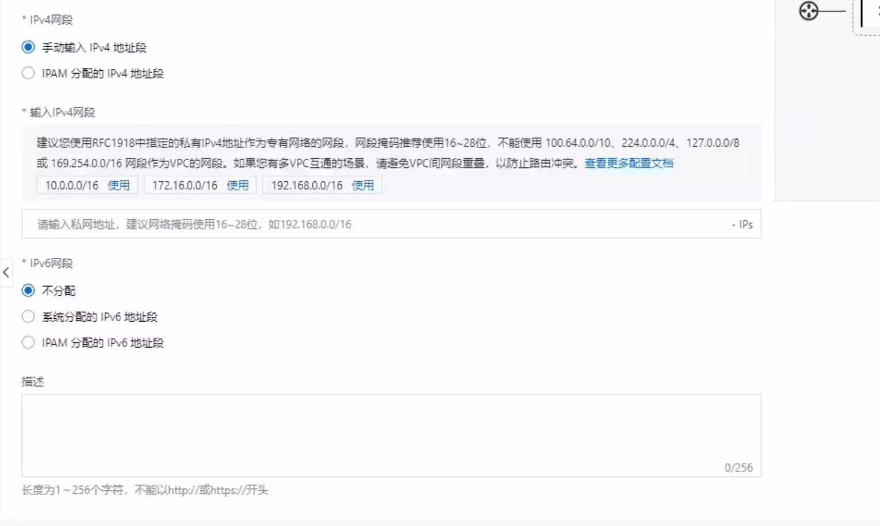This screenshot has height=526, width=880.
Task: Click the '- IPs' indicator
Action: pyautogui.click(x=743, y=224)
